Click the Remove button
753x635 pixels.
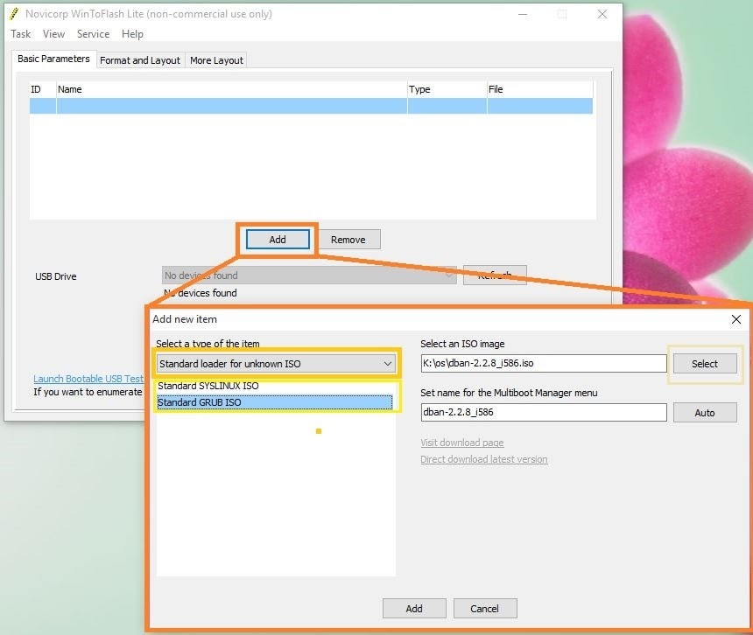(x=349, y=239)
